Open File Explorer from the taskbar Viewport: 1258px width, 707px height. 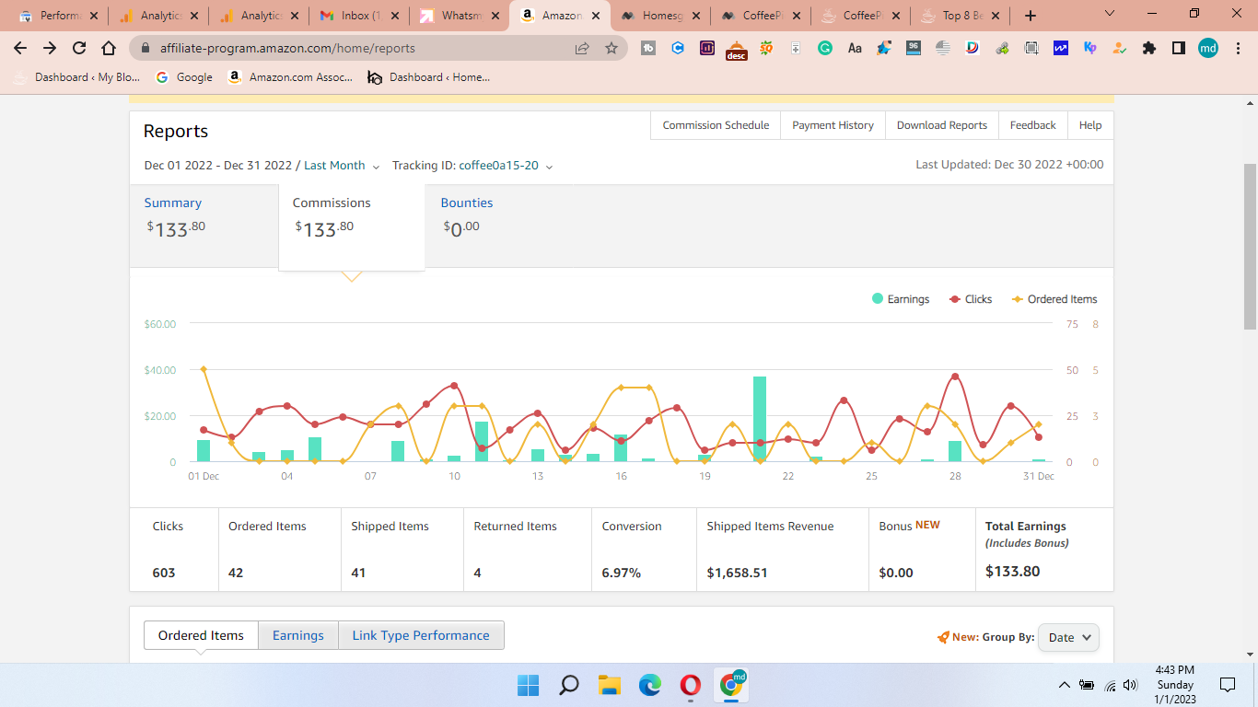[x=610, y=685]
